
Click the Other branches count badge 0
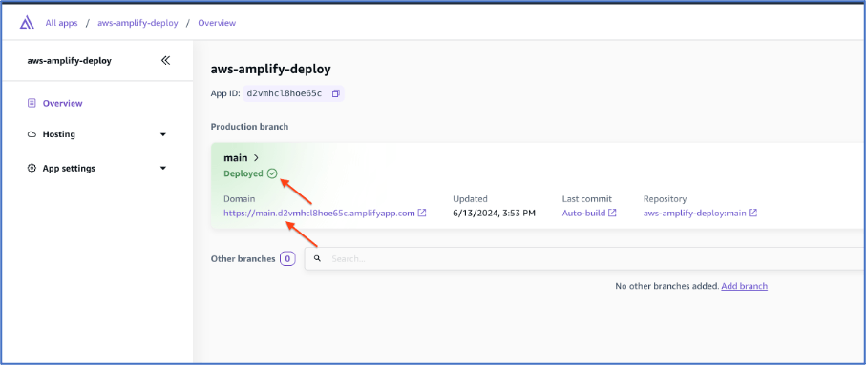click(x=287, y=258)
